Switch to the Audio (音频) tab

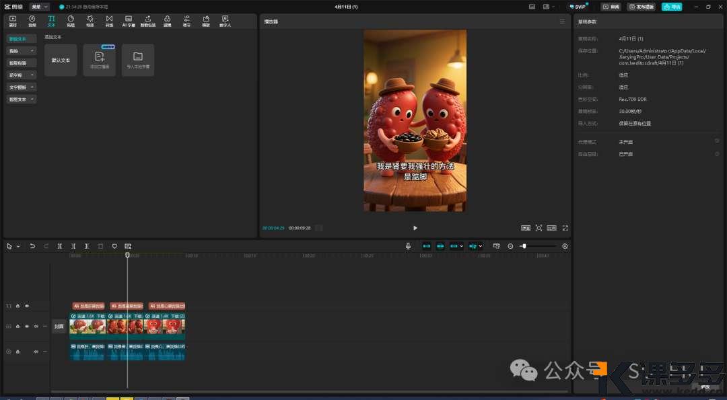click(x=32, y=21)
